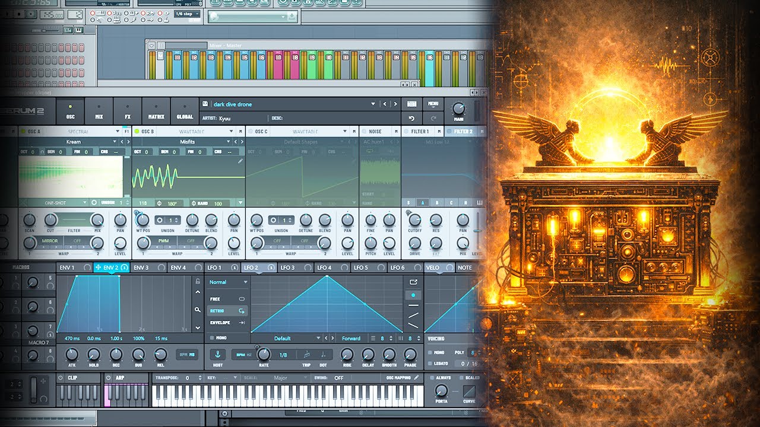Open the Serum MENU button
The width and height of the screenshot is (760, 427).
pos(433,104)
